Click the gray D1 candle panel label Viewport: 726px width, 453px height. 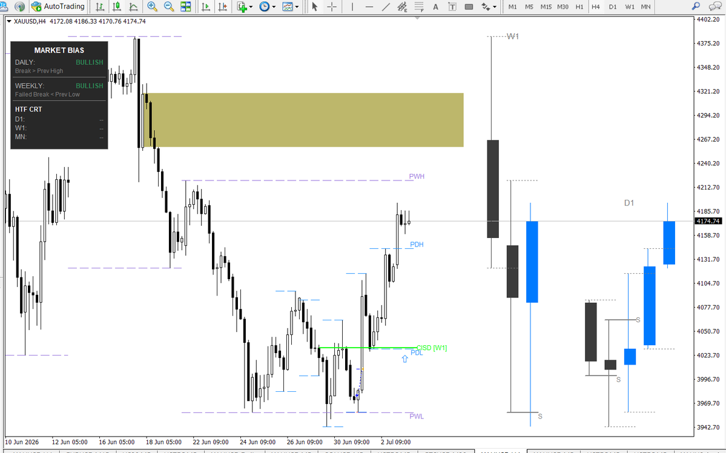(x=629, y=203)
